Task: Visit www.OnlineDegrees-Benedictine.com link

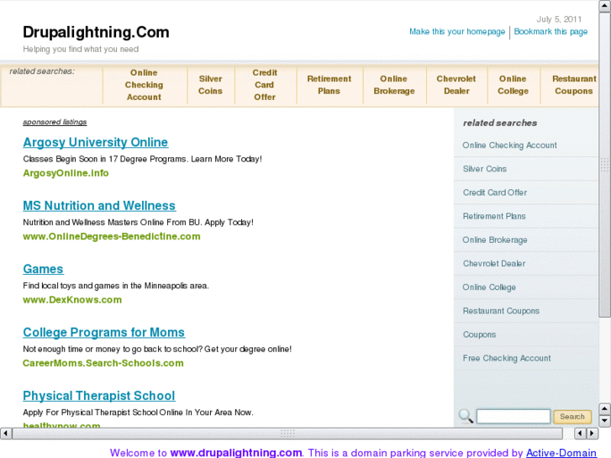Action: tap(112, 237)
